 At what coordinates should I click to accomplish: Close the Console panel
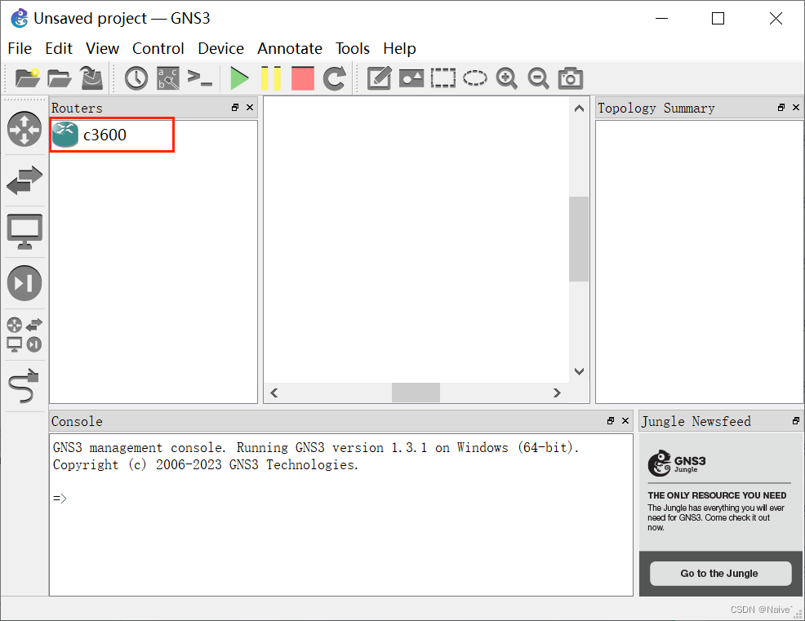625,421
